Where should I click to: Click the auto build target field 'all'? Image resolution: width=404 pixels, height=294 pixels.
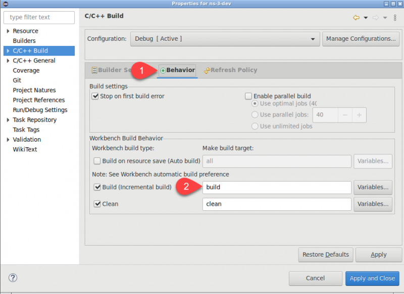coord(277,161)
